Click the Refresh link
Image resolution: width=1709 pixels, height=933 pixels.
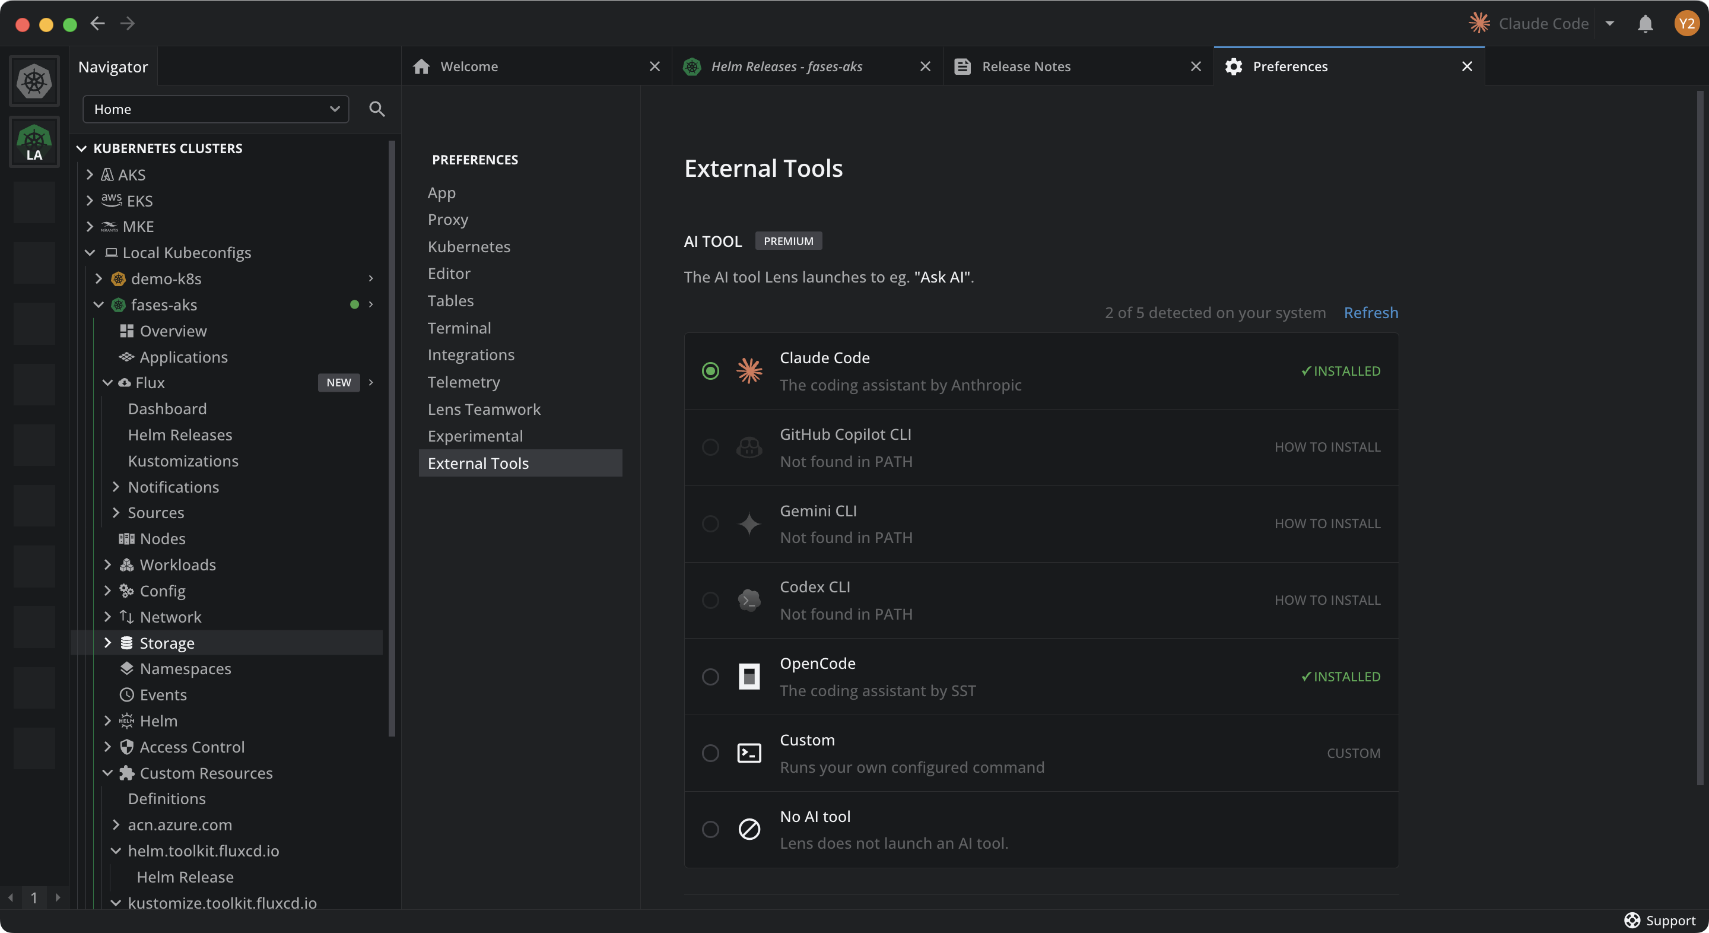1371,313
